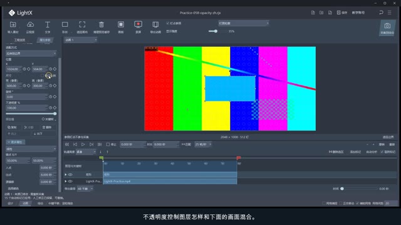Click the export animation icon
The image size is (401, 225).
(x=155, y=25)
